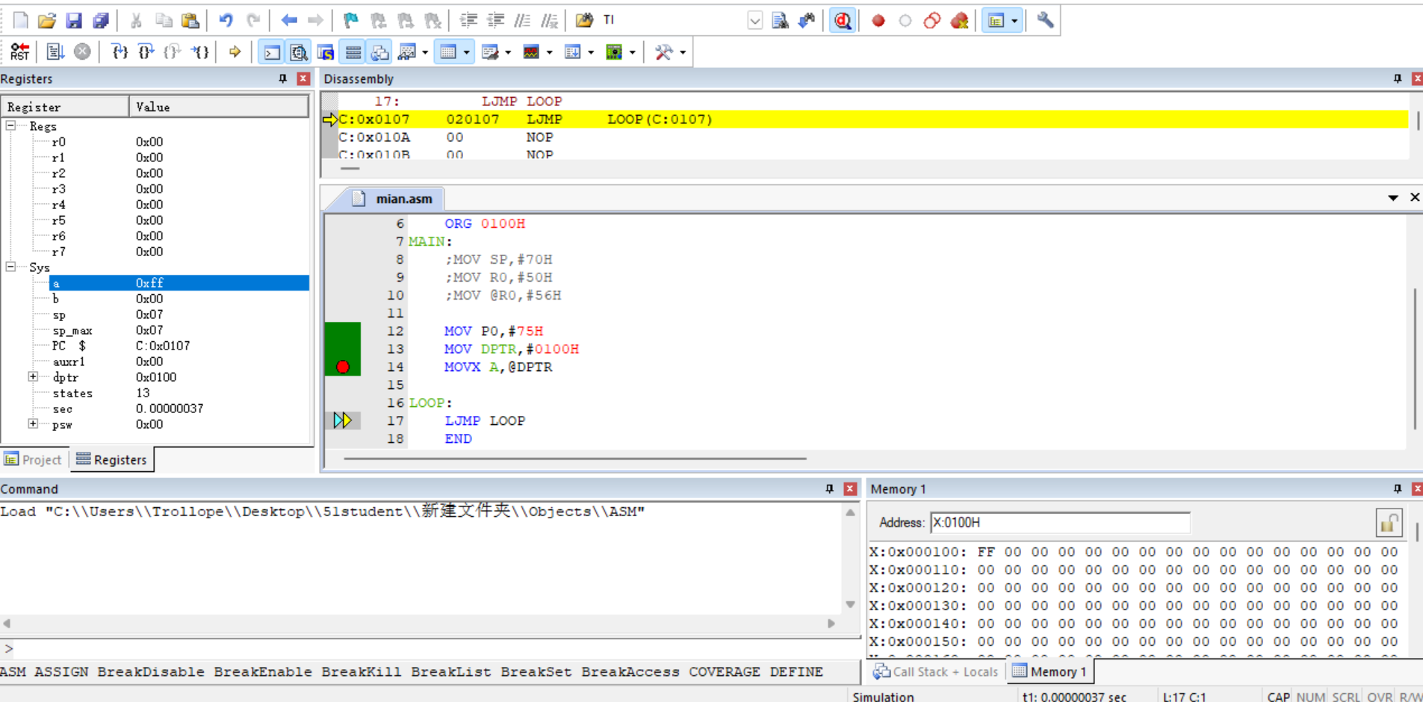Screen dimensions: 1423x702
Task: Switch to the Project tab
Action: coord(34,459)
